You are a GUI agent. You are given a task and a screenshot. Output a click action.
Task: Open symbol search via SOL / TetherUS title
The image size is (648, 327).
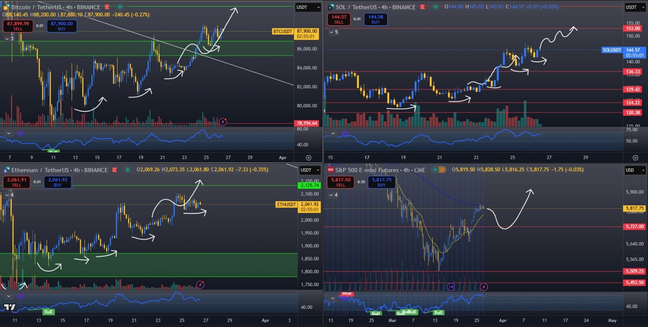pos(375,7)
